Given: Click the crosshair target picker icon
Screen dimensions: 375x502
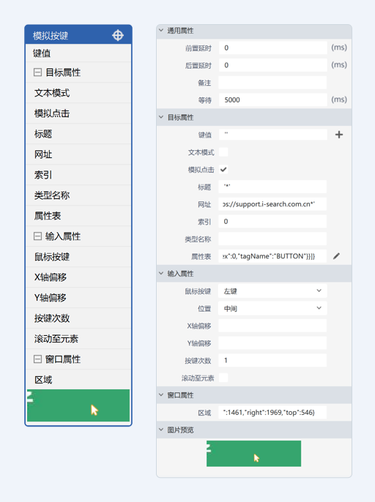Looking at the screenshot, I should pyautogui.click(x=118, y=35).
